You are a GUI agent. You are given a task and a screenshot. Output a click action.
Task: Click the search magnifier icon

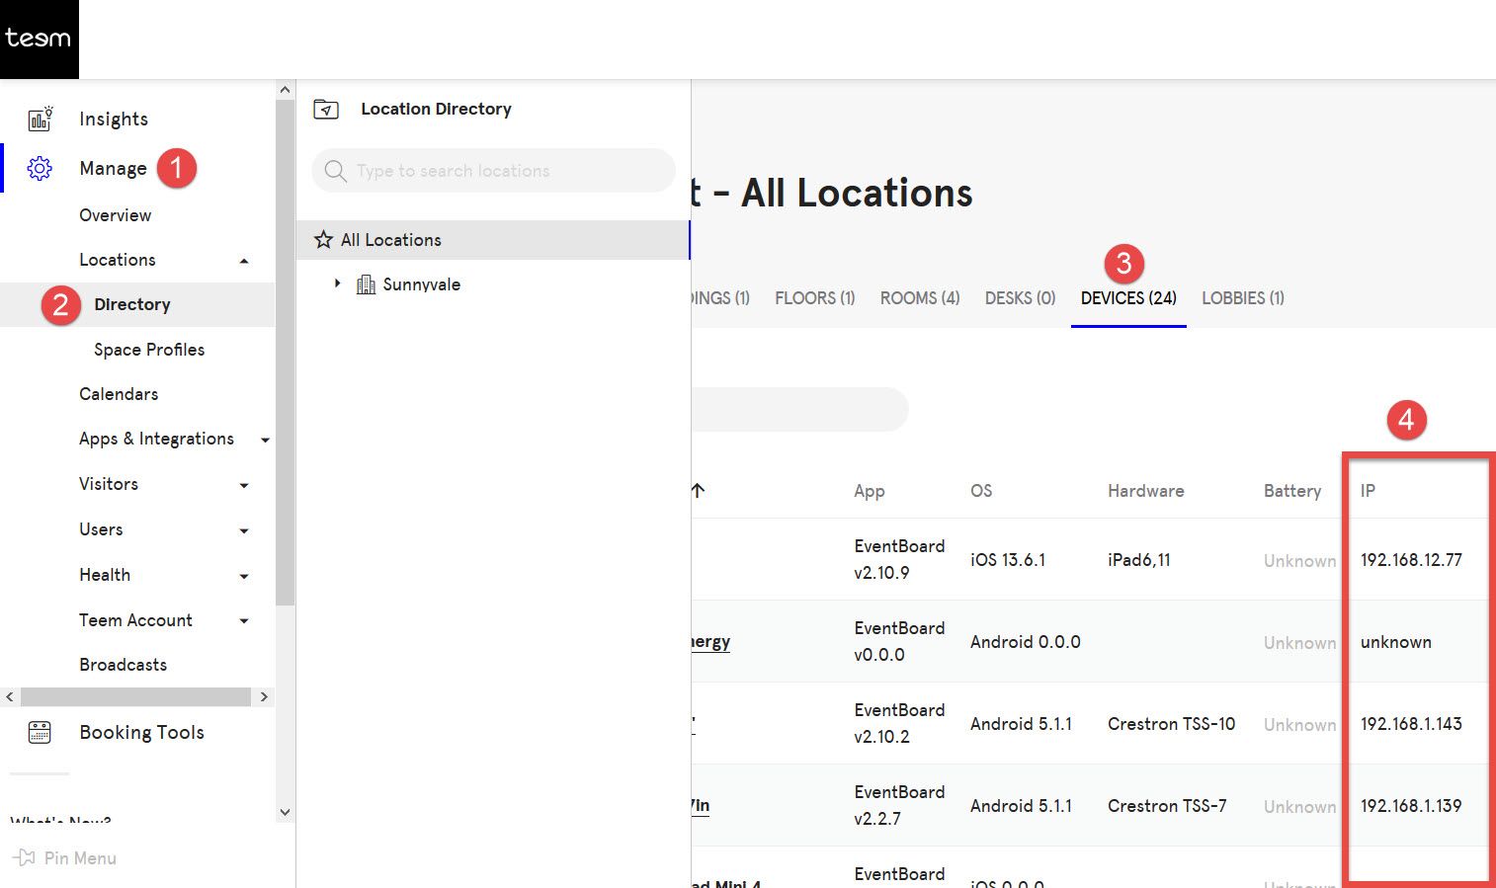point(336,171)
